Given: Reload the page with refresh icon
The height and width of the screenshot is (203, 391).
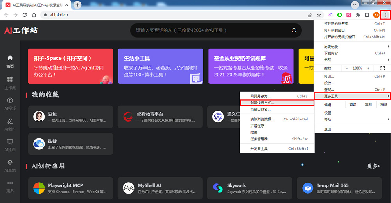Looking at the screenshot, I should [x=25, y=15].
